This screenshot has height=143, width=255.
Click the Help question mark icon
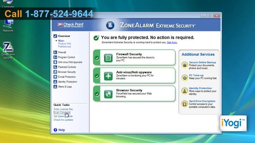tap(55, 130)
